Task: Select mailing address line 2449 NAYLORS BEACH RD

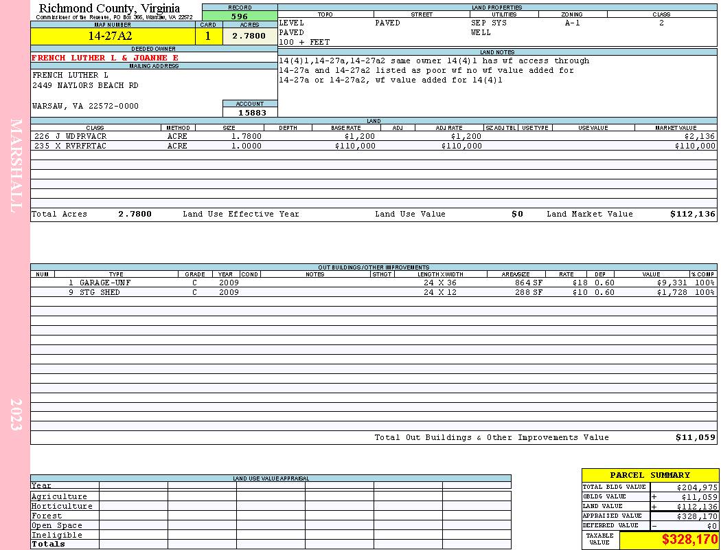Action: pos(85,86)
